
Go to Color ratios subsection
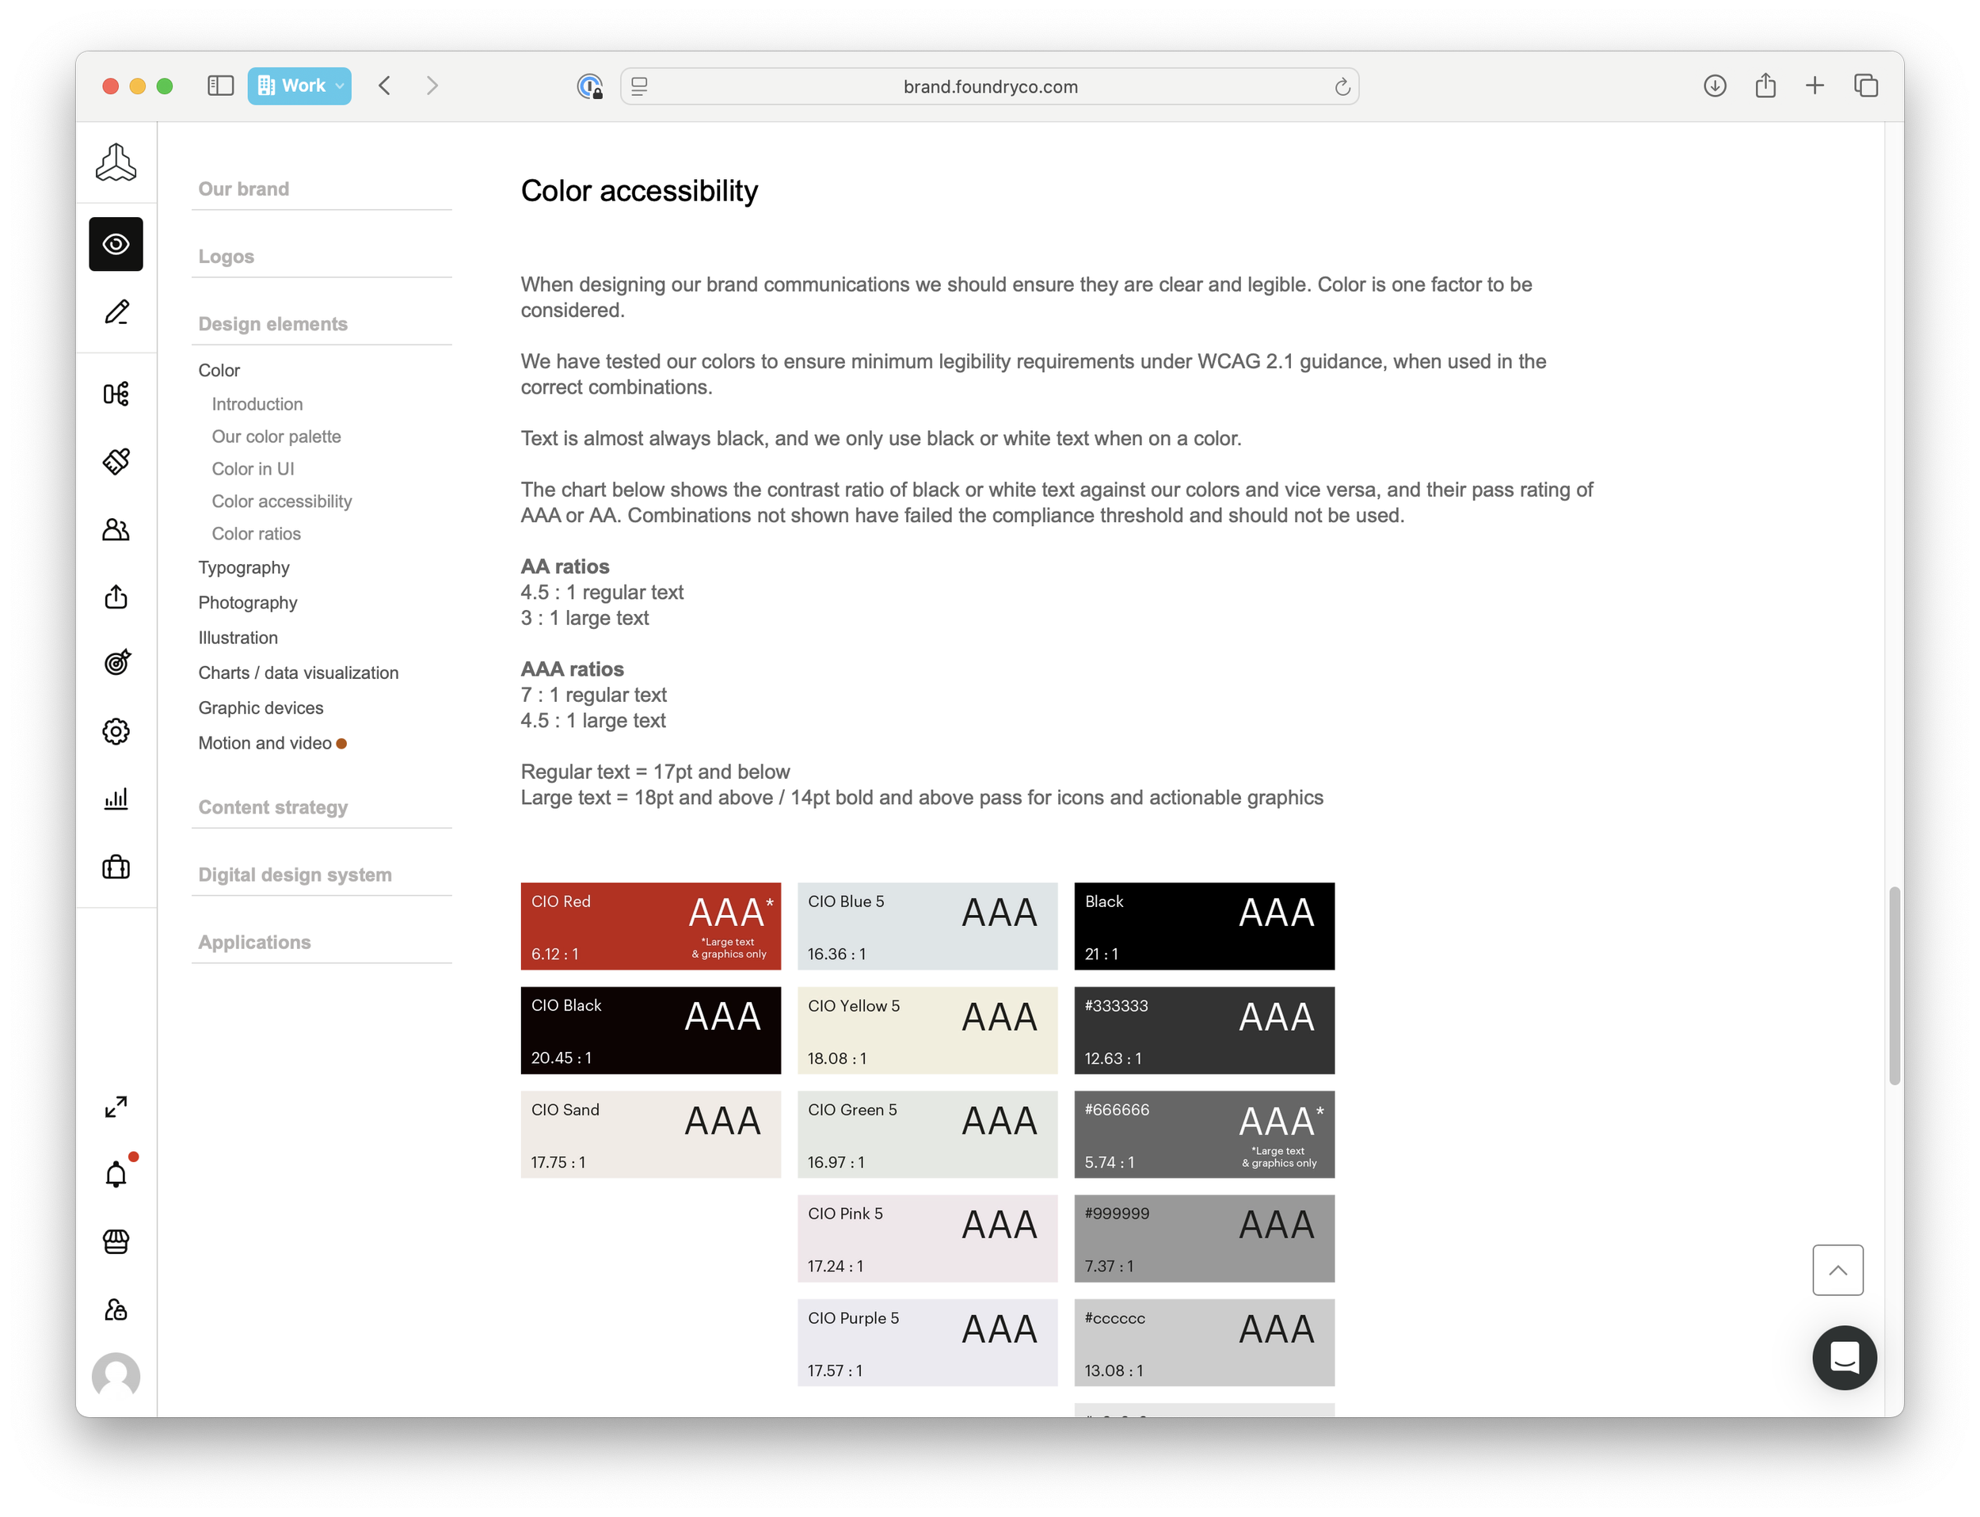point(257,534)
